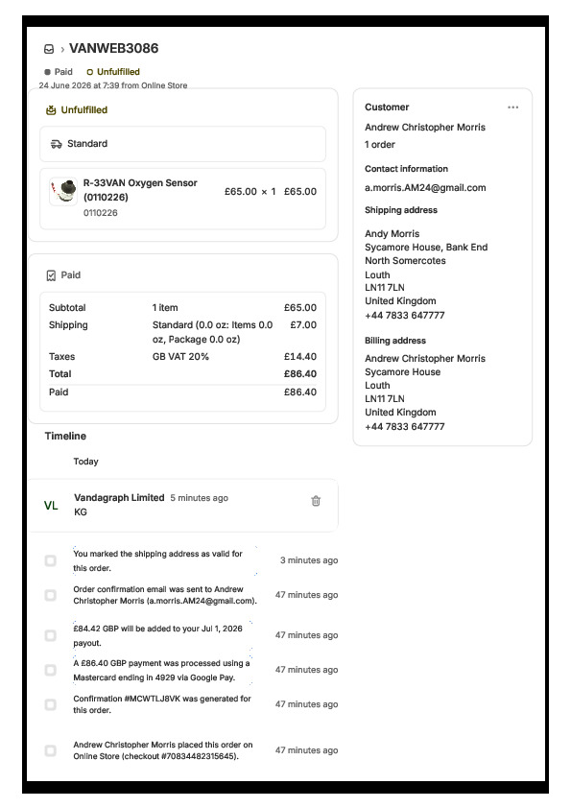Click the orders inbox icon beside VANWEB3086

(x=49, y=49)
